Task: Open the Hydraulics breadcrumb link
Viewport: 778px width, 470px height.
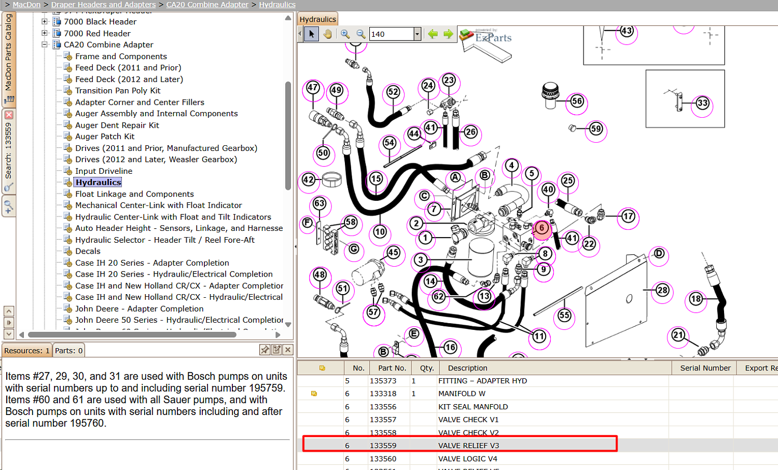Action: [277, 5]
